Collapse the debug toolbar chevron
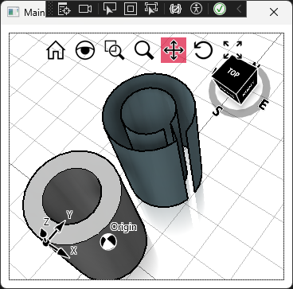Viewport: 293px width, 289px height. click(x=239, y=9)
